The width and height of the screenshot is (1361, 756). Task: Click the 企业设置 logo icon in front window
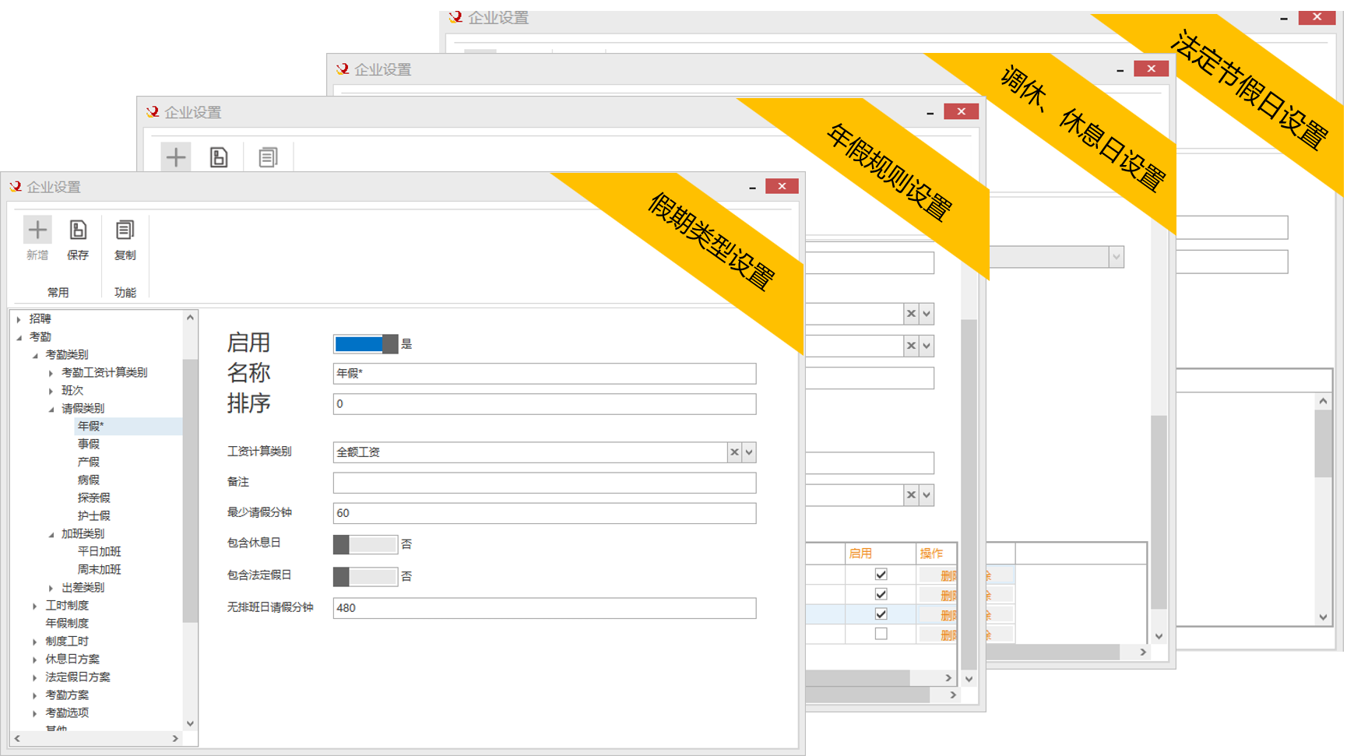16,187
